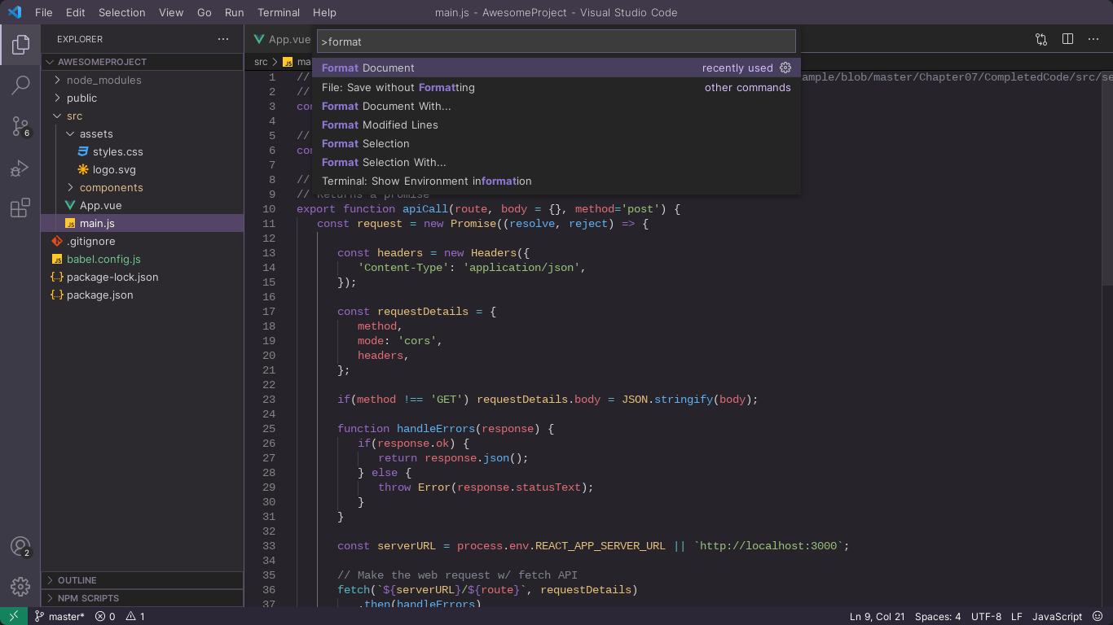Expand the OUTLINE section

(x=142, y=580)
